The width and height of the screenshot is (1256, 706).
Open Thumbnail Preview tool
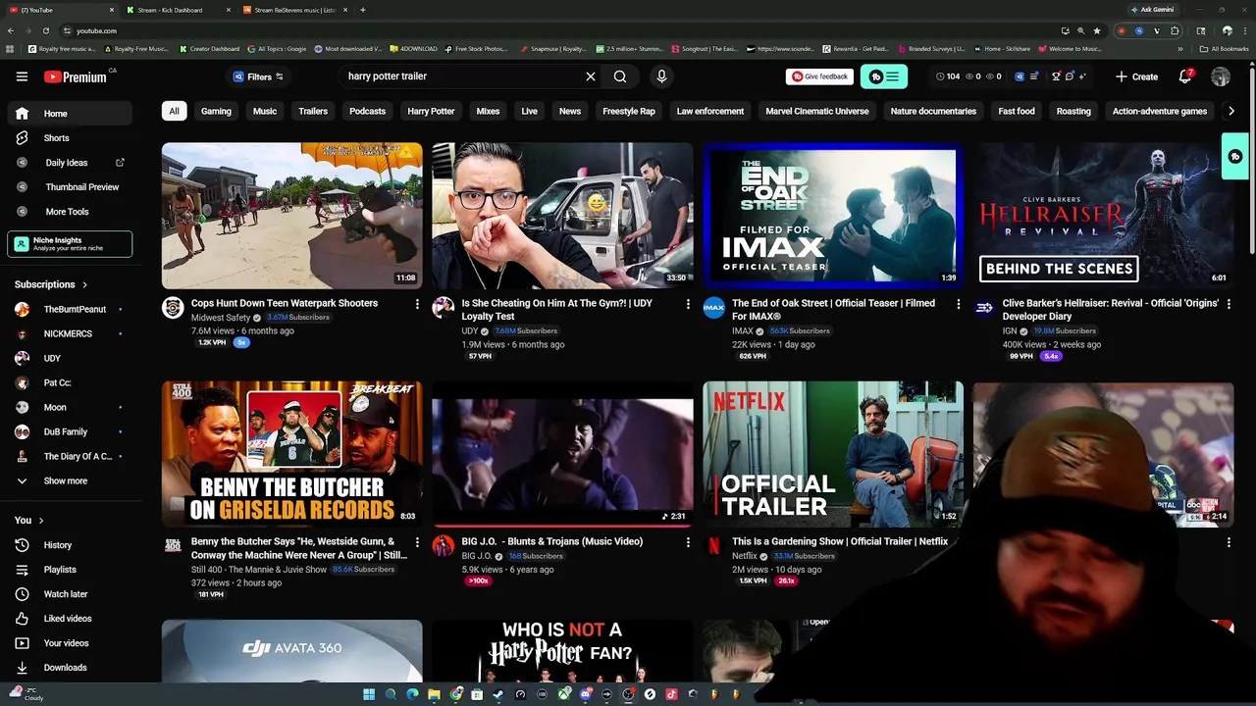click(x=70, y=187)
